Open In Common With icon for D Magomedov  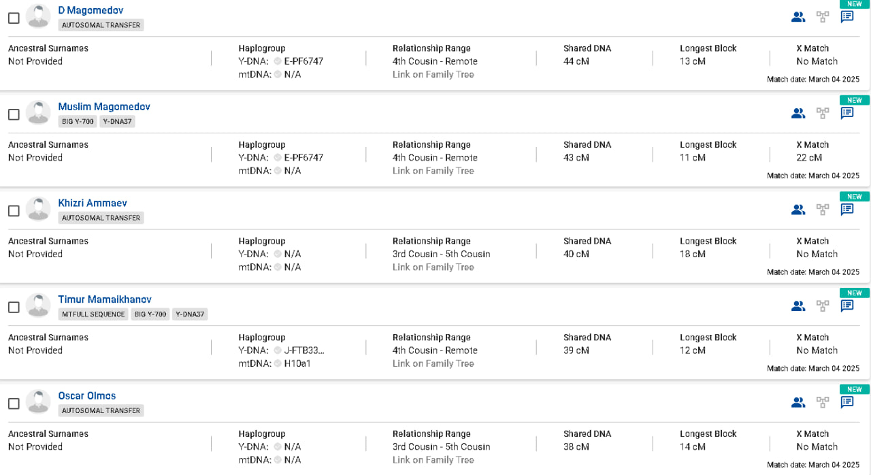[x=798, y=17]
